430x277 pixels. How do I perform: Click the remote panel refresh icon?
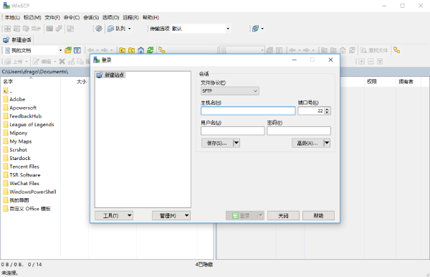[352, 50]
